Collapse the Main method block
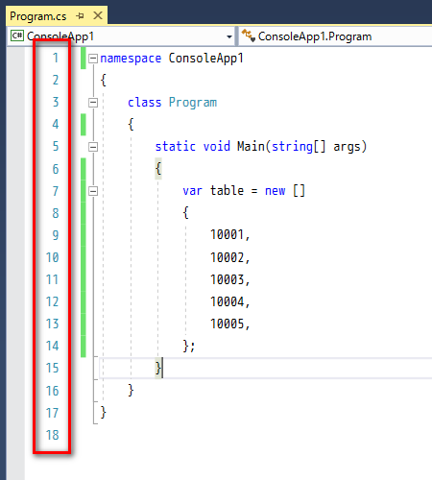The width and height of the screenshot is (432, 480). tap(93, 147)
